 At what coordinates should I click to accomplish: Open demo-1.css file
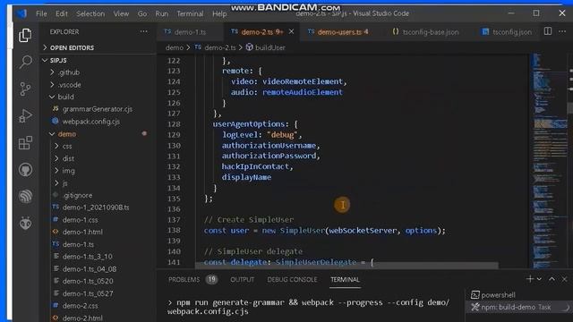(80, 220)
